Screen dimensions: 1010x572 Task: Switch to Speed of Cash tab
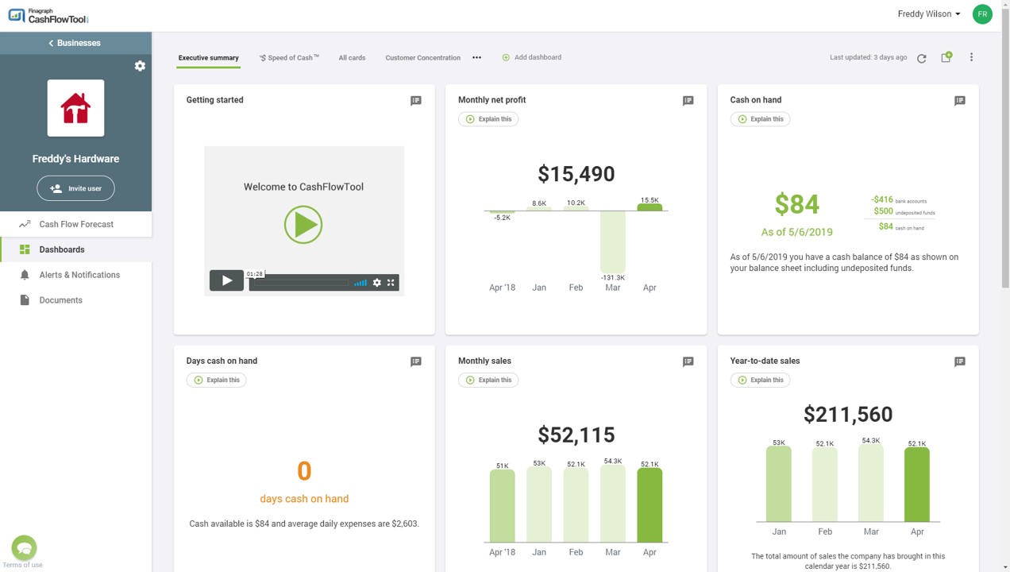pyautogui.click(x=289, y=58)
